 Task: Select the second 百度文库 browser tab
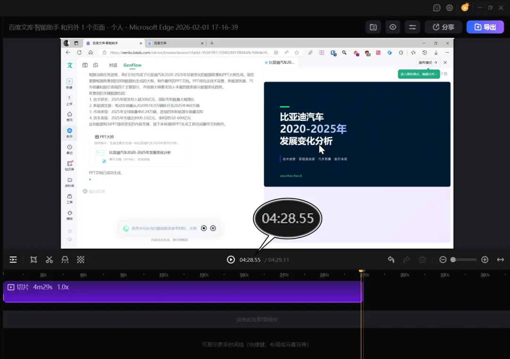click(175, 43)
